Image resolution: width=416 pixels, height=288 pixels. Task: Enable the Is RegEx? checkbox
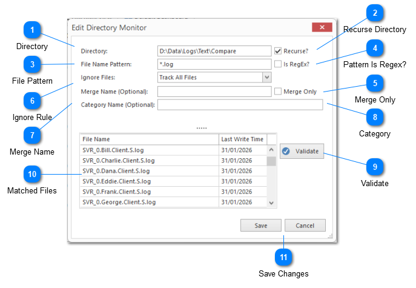[278, 64]
